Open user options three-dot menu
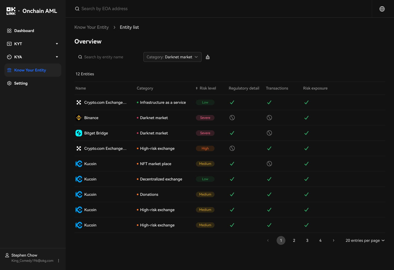The height and width of the screenshot is (270, 394). click(x=59, y=261)
